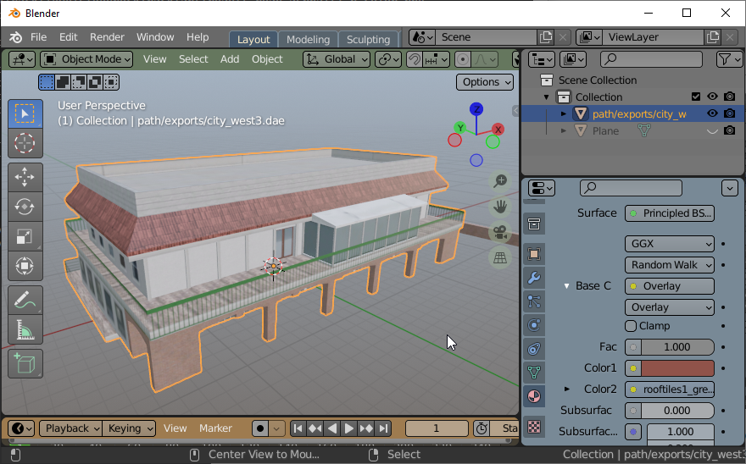Open the Material properties tab
The width and height of the screenshot is (746, 464).
pyautogui.click(x=534, y=396)
